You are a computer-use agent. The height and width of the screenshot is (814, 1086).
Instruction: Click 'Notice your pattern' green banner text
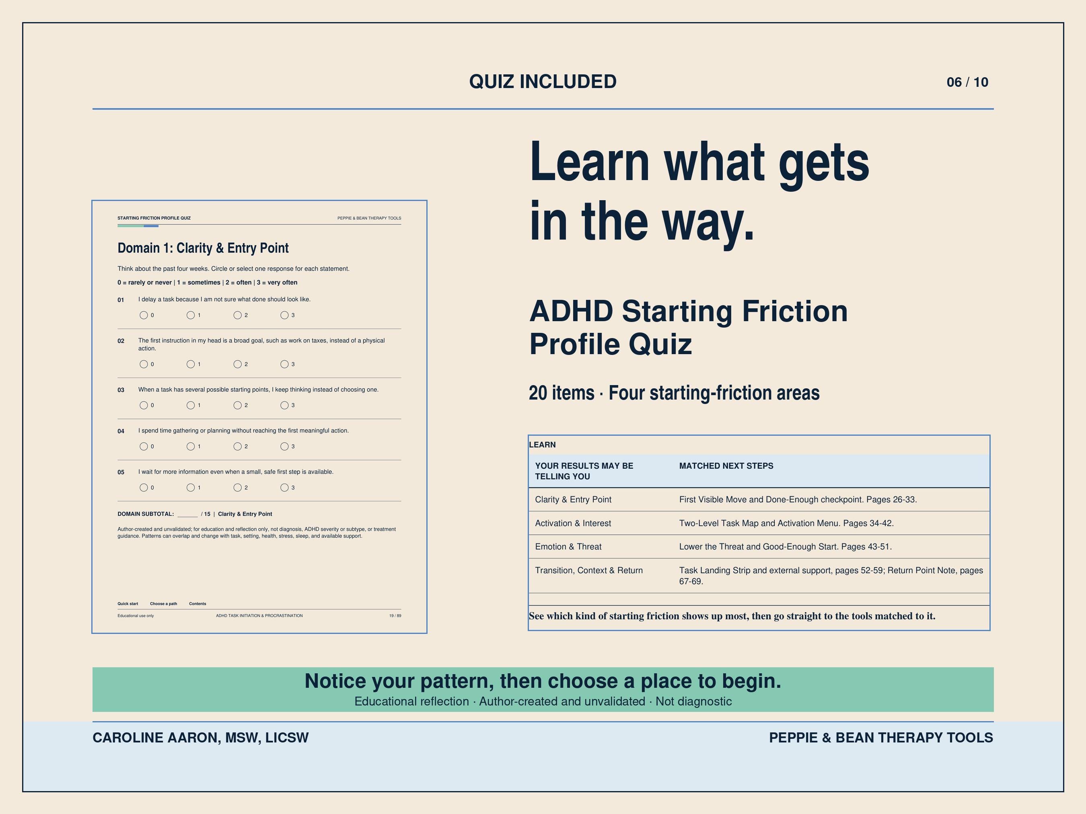(543, 681)
